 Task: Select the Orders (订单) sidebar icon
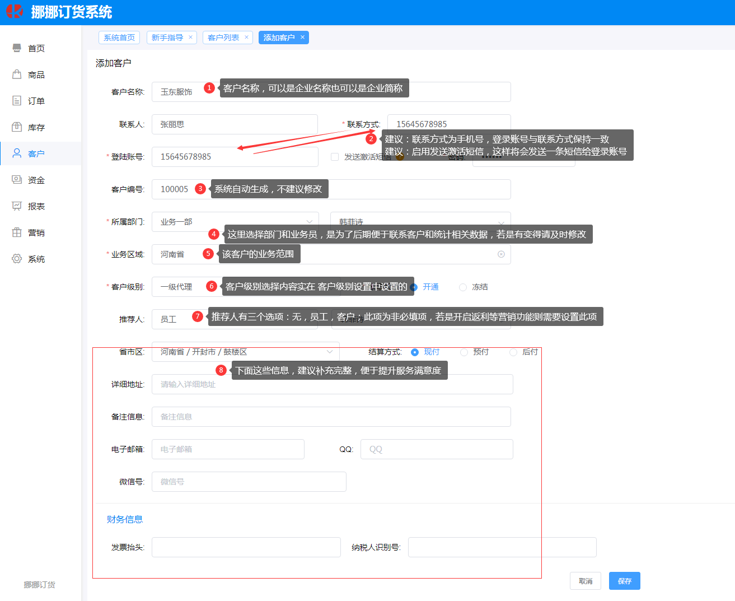(17, 101)
